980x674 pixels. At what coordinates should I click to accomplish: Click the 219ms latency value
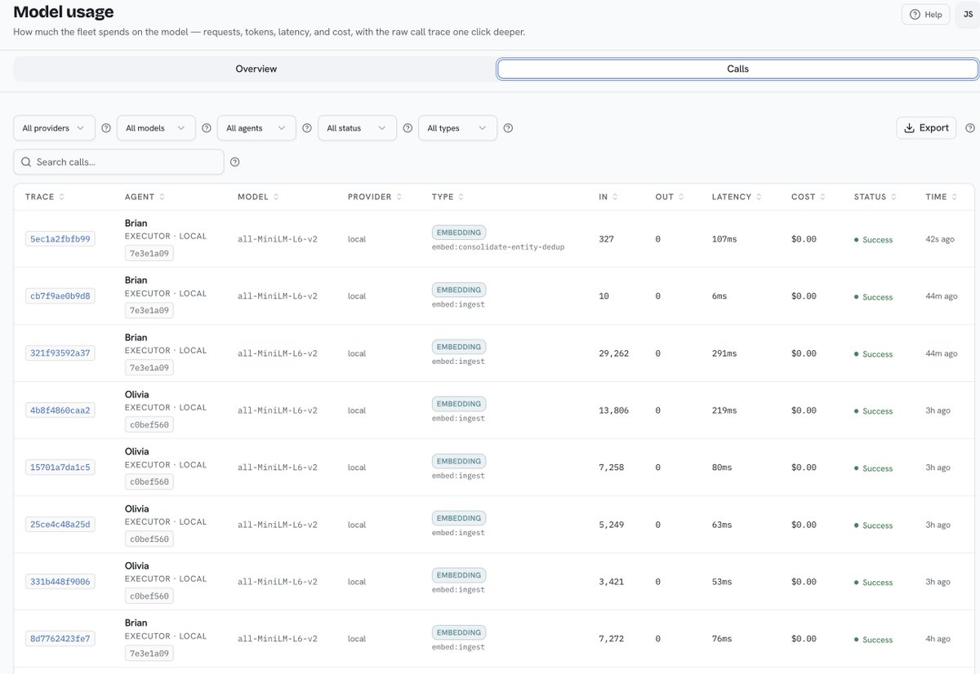click(724, 410)
